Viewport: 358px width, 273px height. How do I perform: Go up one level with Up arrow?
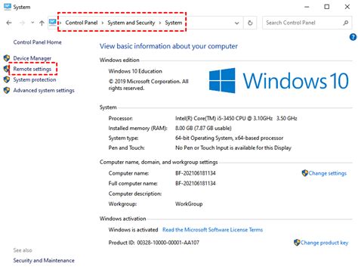[x=42, y=23]
